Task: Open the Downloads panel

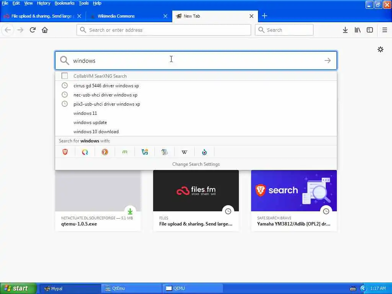Action: click(345, 30)
